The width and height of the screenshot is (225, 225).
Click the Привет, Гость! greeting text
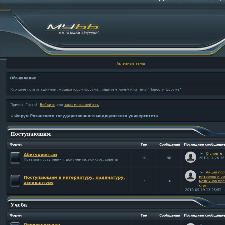coord(23,105)
